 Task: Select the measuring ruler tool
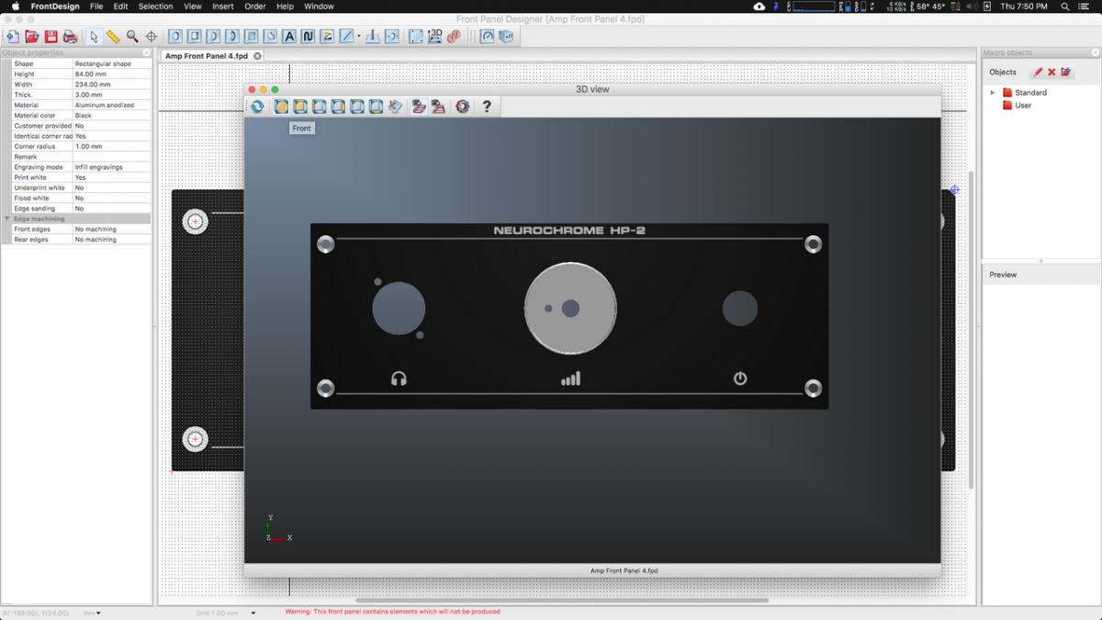point(113,37)
